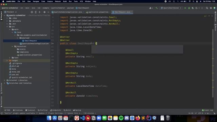Screen dimensions: 217x122
Task: Click payload in the breadcrumb bar
Action: click(x=70, y=8)
